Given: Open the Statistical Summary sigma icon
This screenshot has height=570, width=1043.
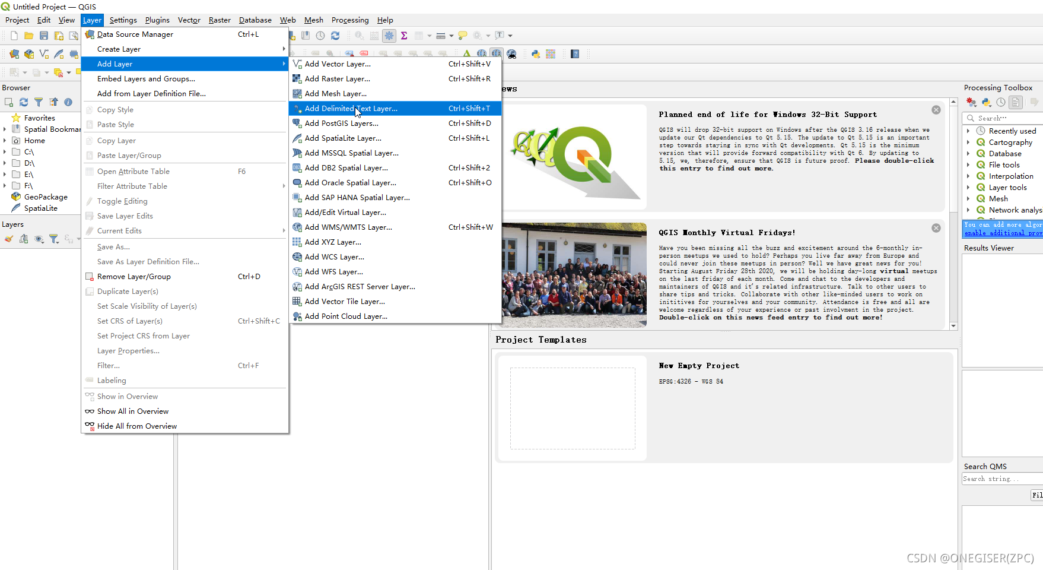Looking at the screenshot, I should 404,36.
